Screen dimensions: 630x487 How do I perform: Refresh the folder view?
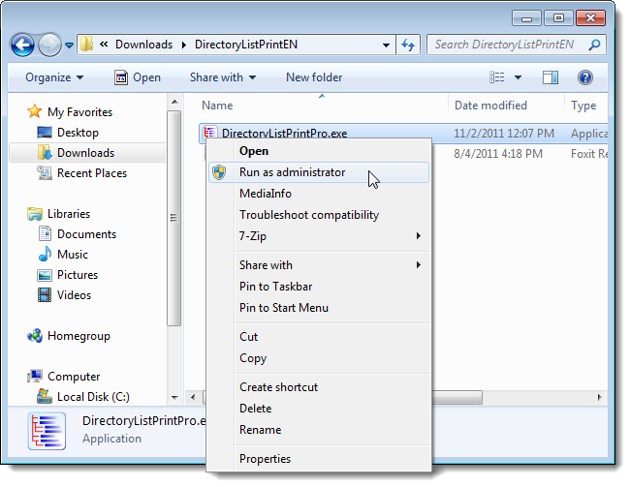pos(408,45)
